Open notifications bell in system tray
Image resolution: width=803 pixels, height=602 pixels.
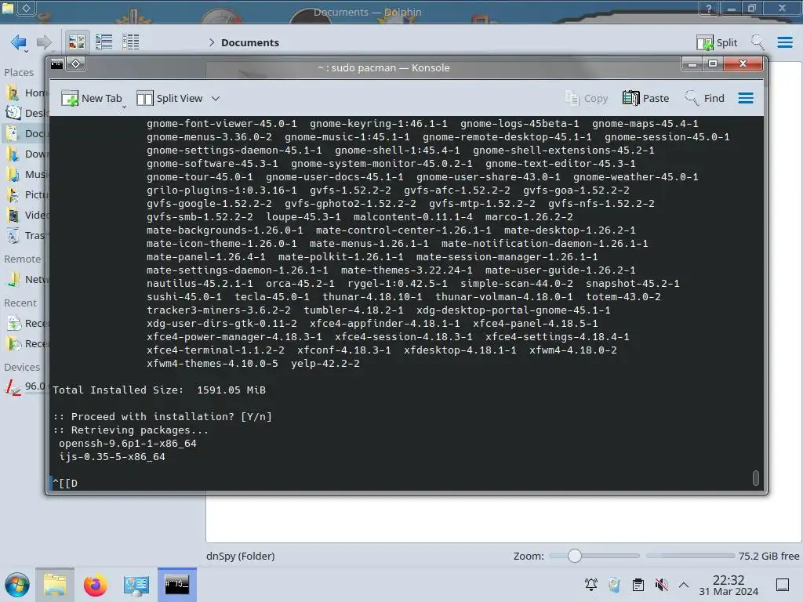[591, 585]
